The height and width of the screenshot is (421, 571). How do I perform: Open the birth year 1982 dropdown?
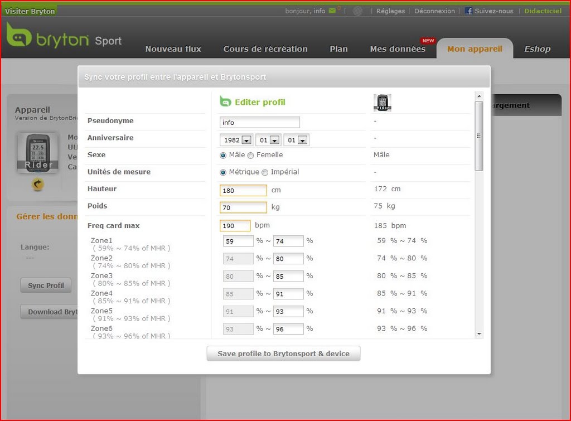[x=236, y=140]
